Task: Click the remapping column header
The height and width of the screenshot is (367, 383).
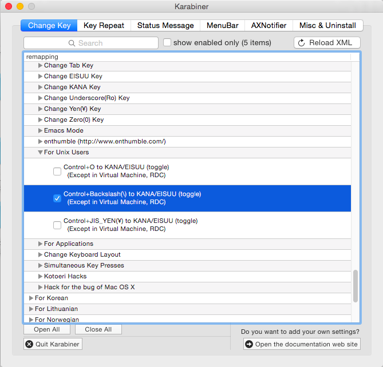Action: 187,57
